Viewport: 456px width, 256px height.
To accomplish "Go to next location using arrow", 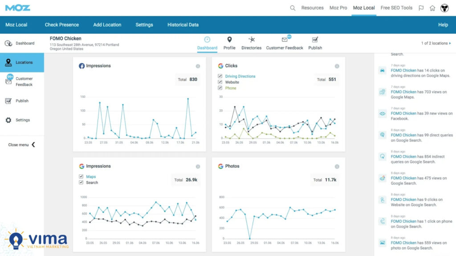I will pyautogui.click(x=450, y=44).
